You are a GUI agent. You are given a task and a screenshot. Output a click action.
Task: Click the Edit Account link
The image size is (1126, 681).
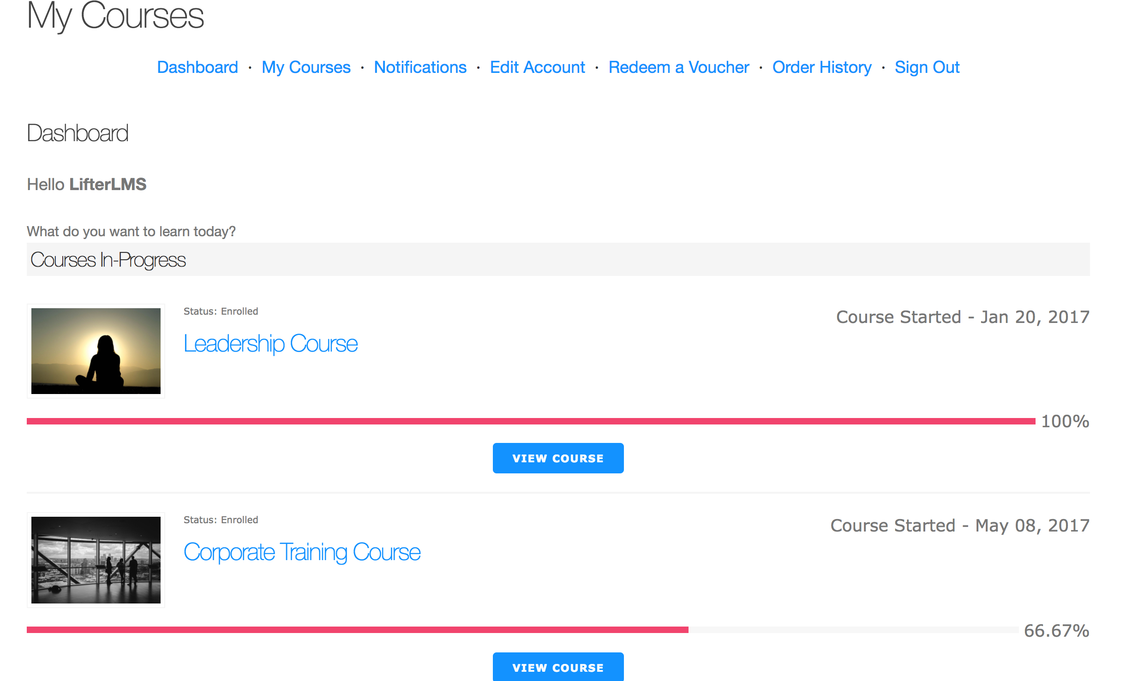(x=537, y=67)
